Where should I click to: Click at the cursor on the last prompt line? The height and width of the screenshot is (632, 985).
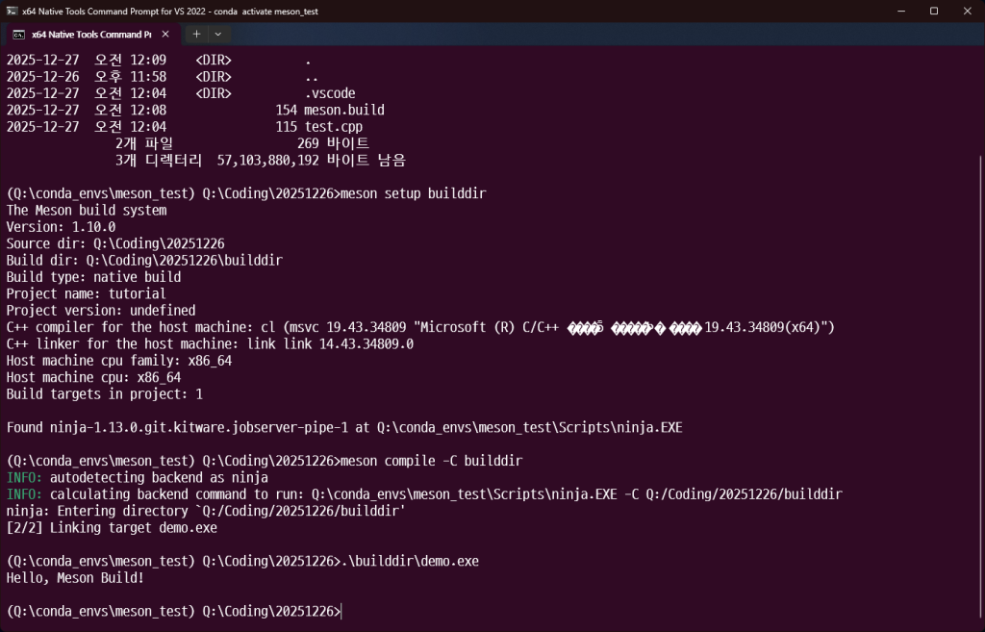(341, 612)
